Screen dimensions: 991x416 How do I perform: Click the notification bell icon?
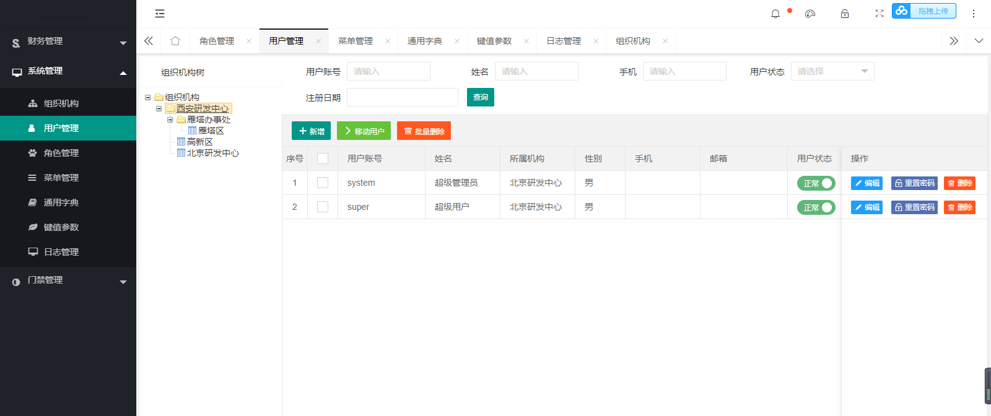pyautogui.click(x=775, y=14)
